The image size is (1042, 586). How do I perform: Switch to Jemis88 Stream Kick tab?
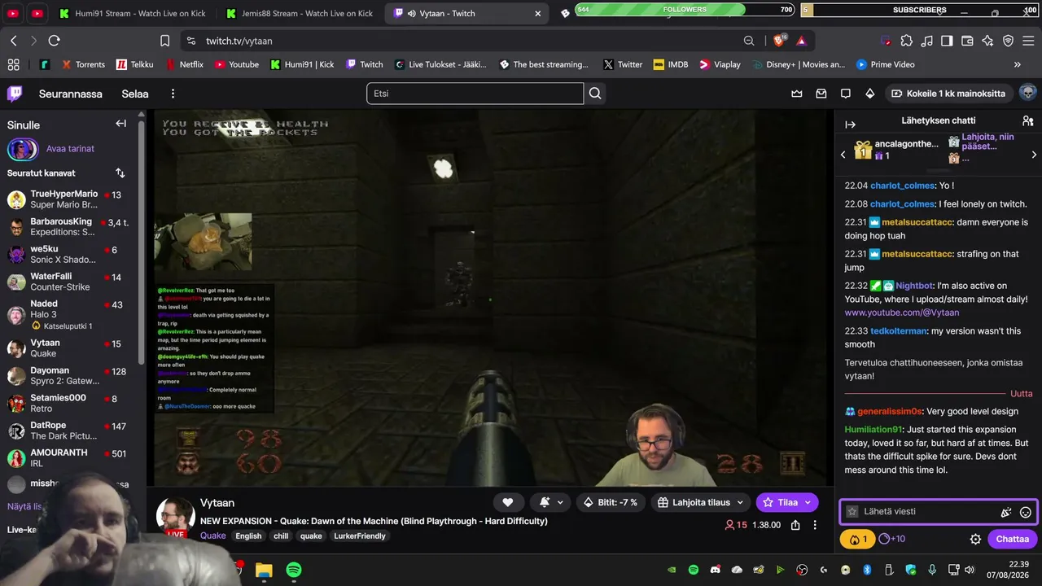[x=298, y=13]
